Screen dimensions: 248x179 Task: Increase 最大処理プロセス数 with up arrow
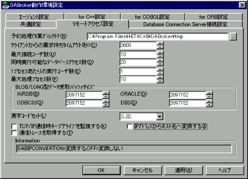(x=160, y=77)
